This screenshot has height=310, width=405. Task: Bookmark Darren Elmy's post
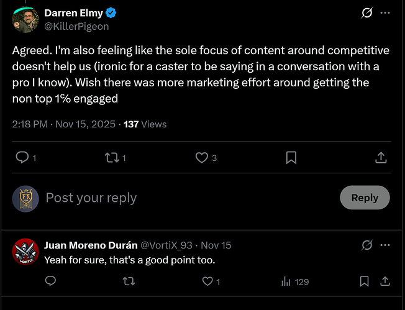291,158
